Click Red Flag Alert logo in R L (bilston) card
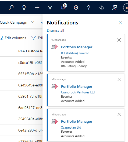The image size is (128, 142). [55, 47]
